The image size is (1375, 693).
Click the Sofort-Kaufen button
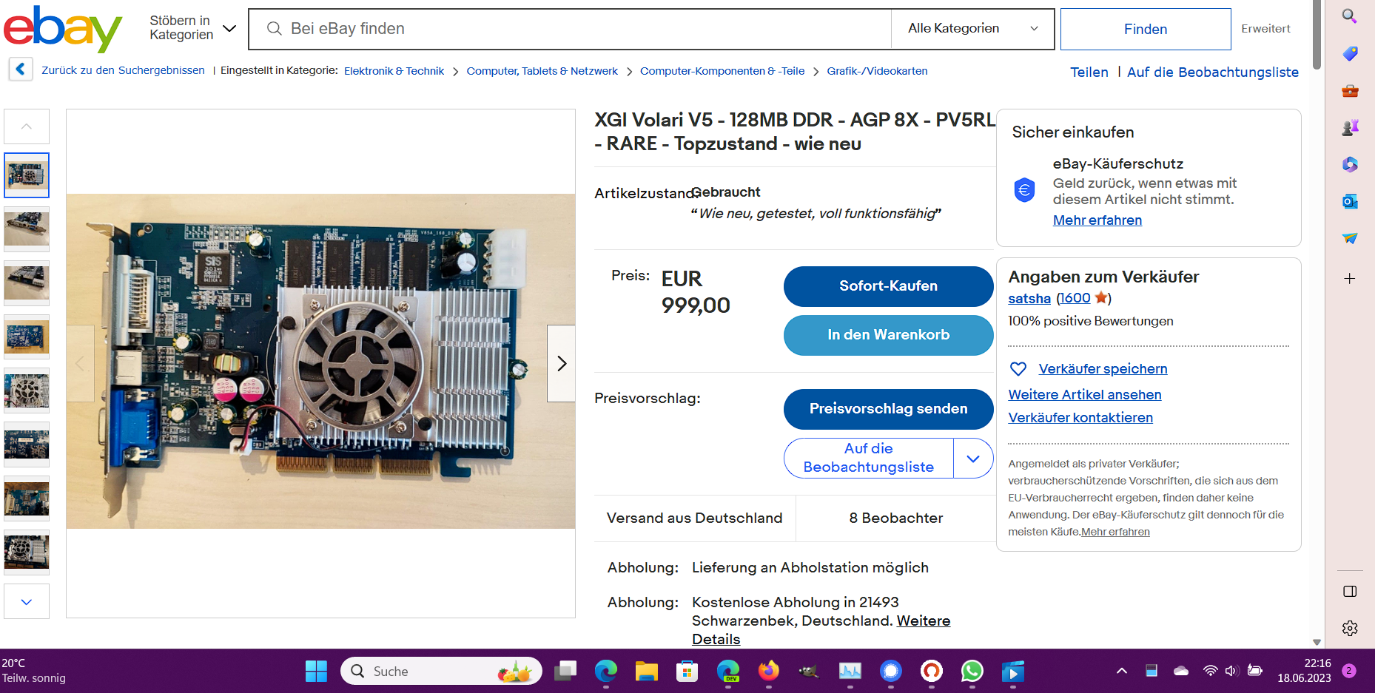(x=888, y=286)
